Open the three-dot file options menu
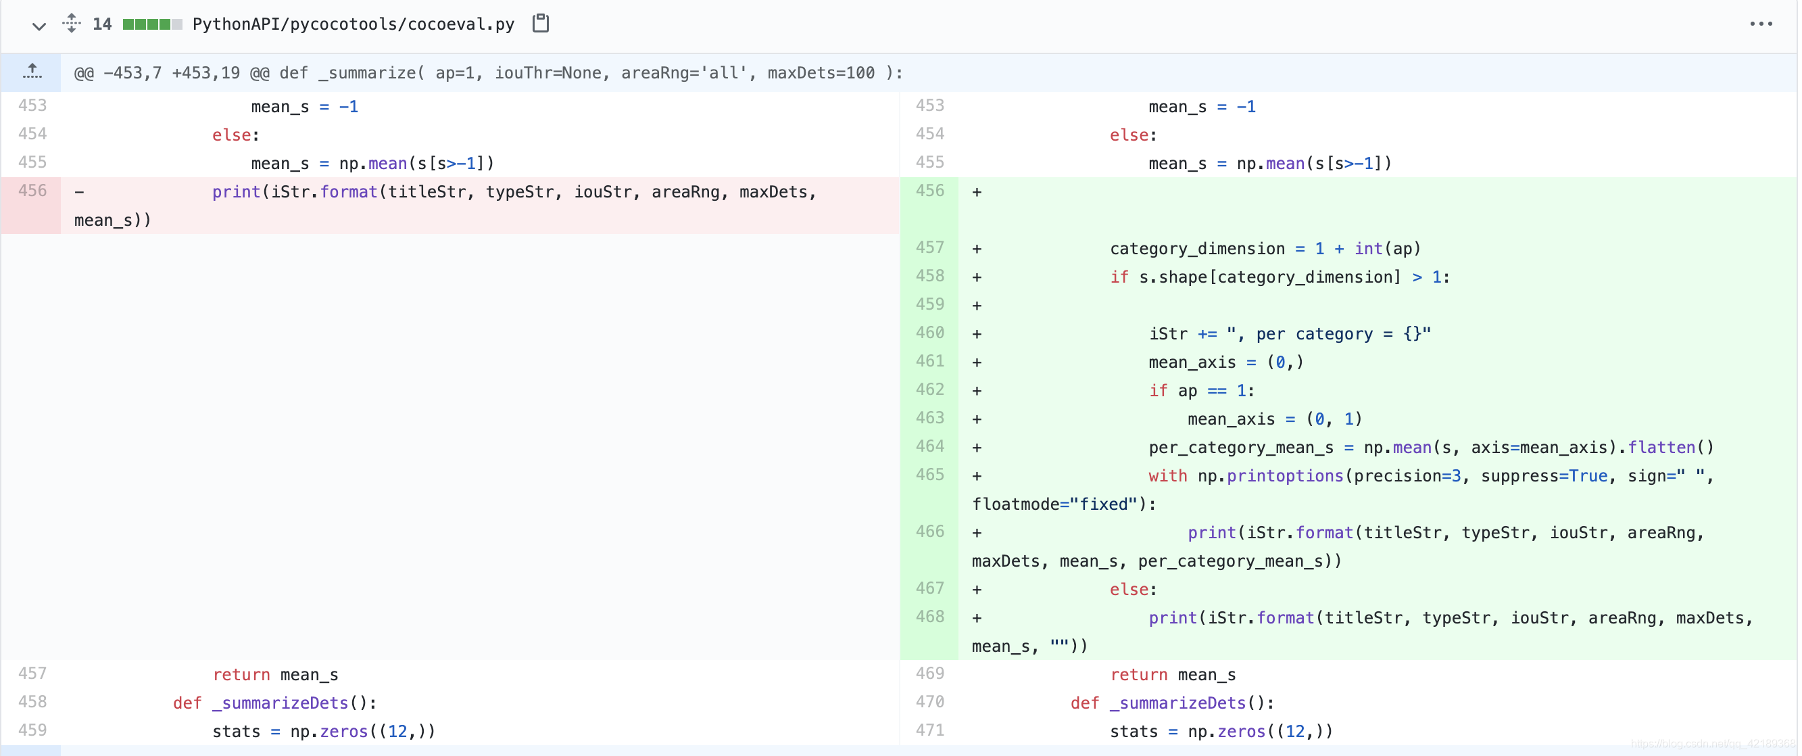This screenshot has width=1802, height=756. point(1760,24)
